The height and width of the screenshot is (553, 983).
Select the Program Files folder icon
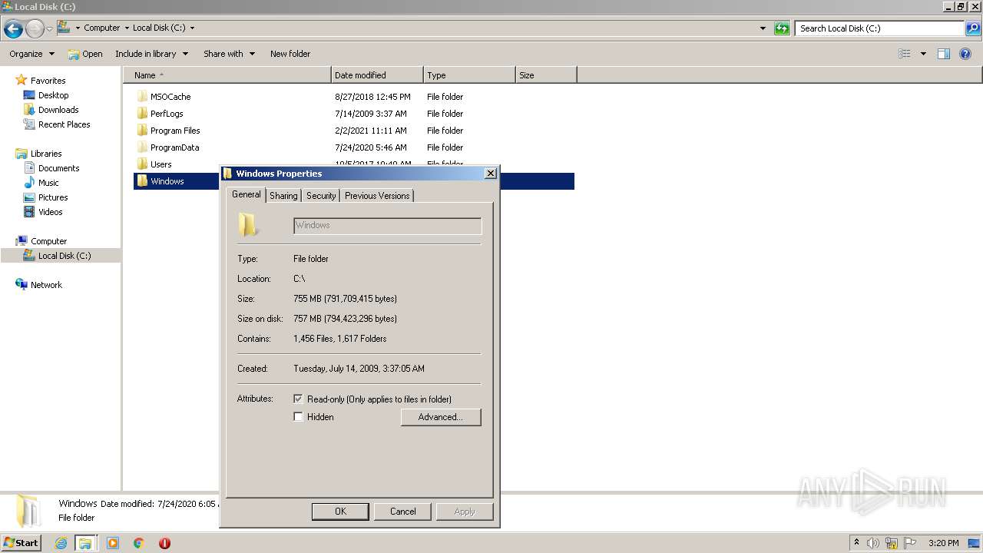coord(142,131)
